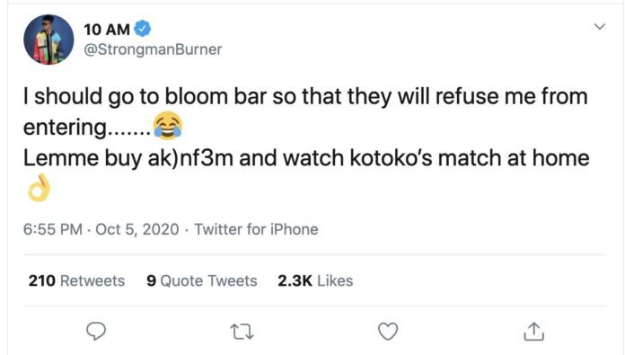Image resolution: width=625 pixels, height=355 pixels.
Task: Click the blue verified badge
Action: (x=142, y=29)
